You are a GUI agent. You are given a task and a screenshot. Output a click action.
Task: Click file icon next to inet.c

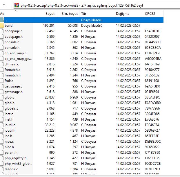pyautogui.click(x=2, y=114)
